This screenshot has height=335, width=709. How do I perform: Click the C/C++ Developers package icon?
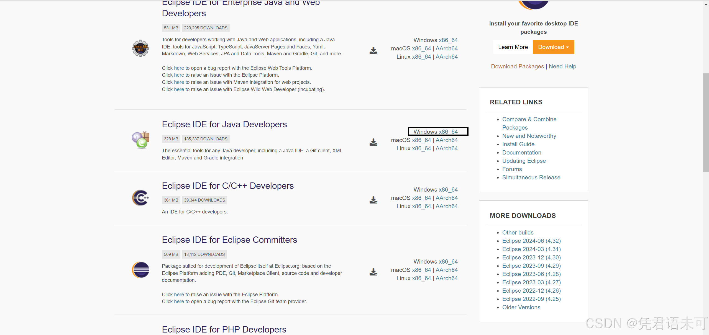coord(140,198)
